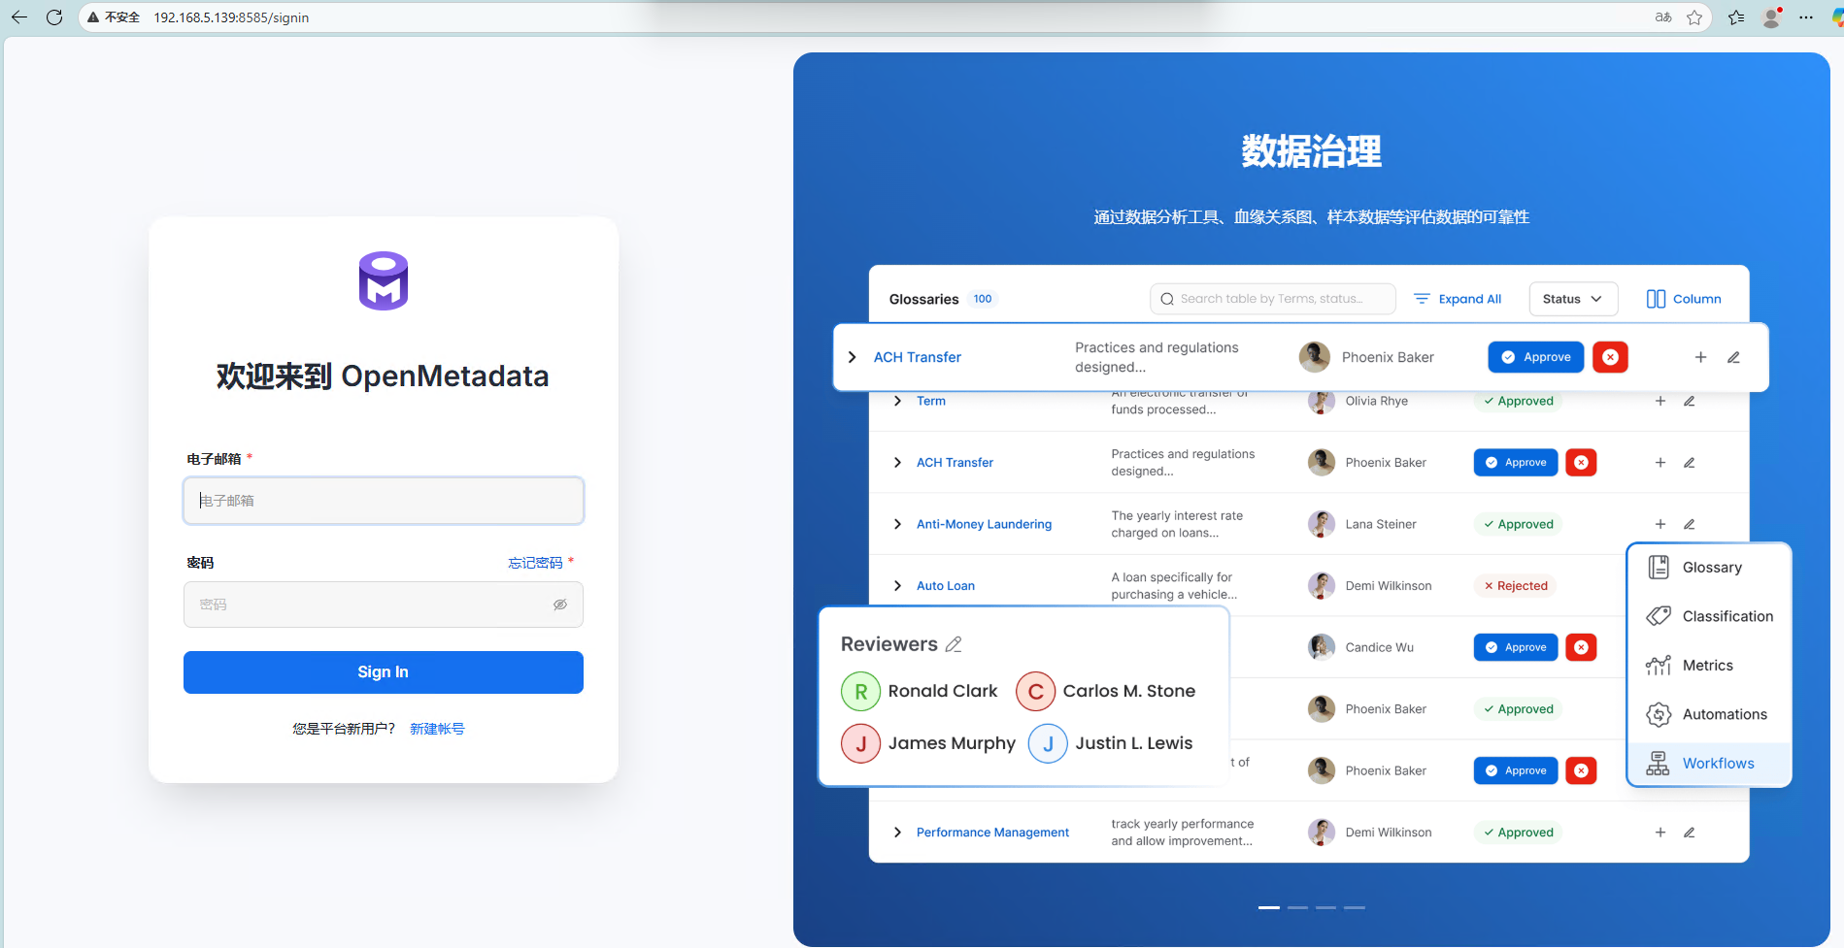Viewport: 1844px width, 948px height.
Task: Open the browser settings and more menu
Action: tap(1806, 17)
